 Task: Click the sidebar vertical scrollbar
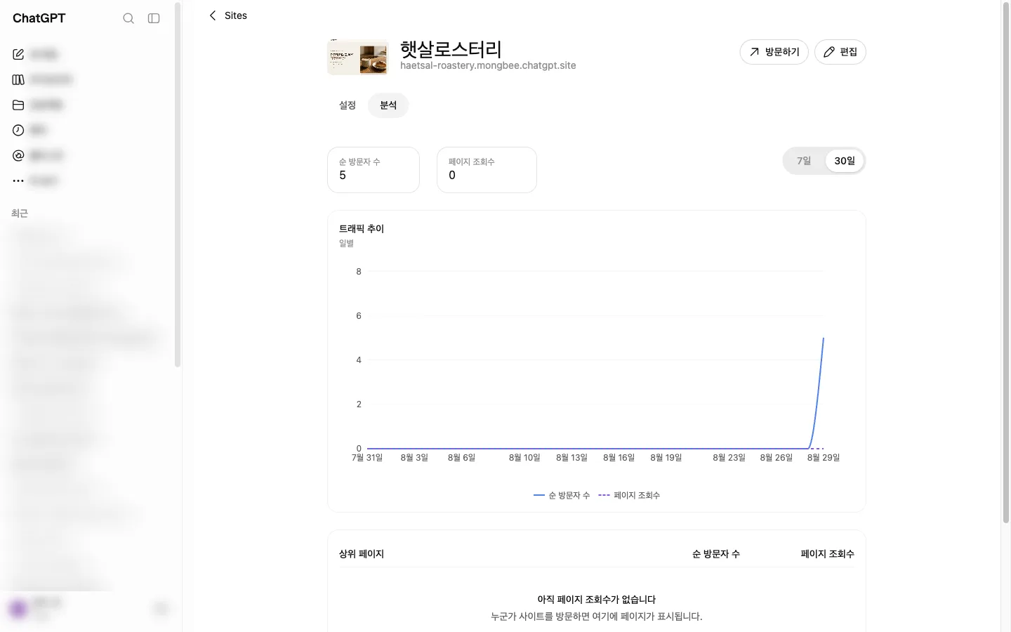coord(178,185)
